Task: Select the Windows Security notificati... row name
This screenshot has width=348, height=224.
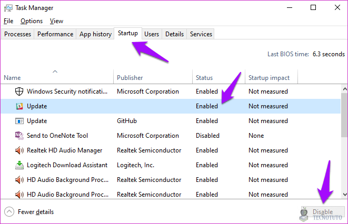Action: pyautogui.click(x=67, y=91)
